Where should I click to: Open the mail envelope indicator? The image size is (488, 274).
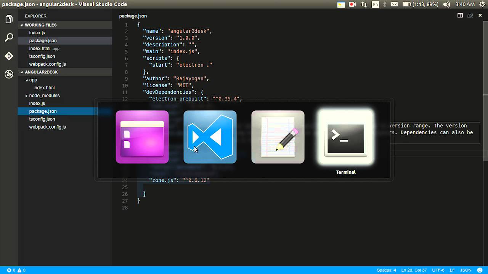pyautogui.click(x=395, y=5)
